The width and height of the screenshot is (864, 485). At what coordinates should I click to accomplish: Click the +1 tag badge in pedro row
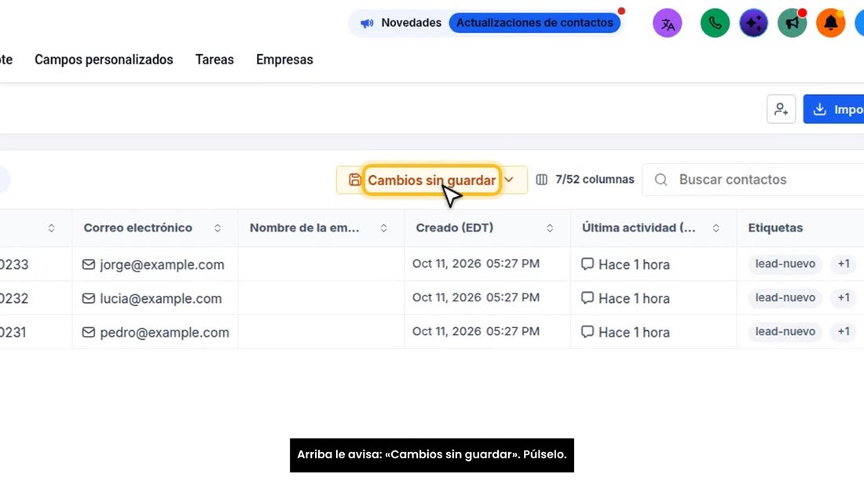pos(844,332)
